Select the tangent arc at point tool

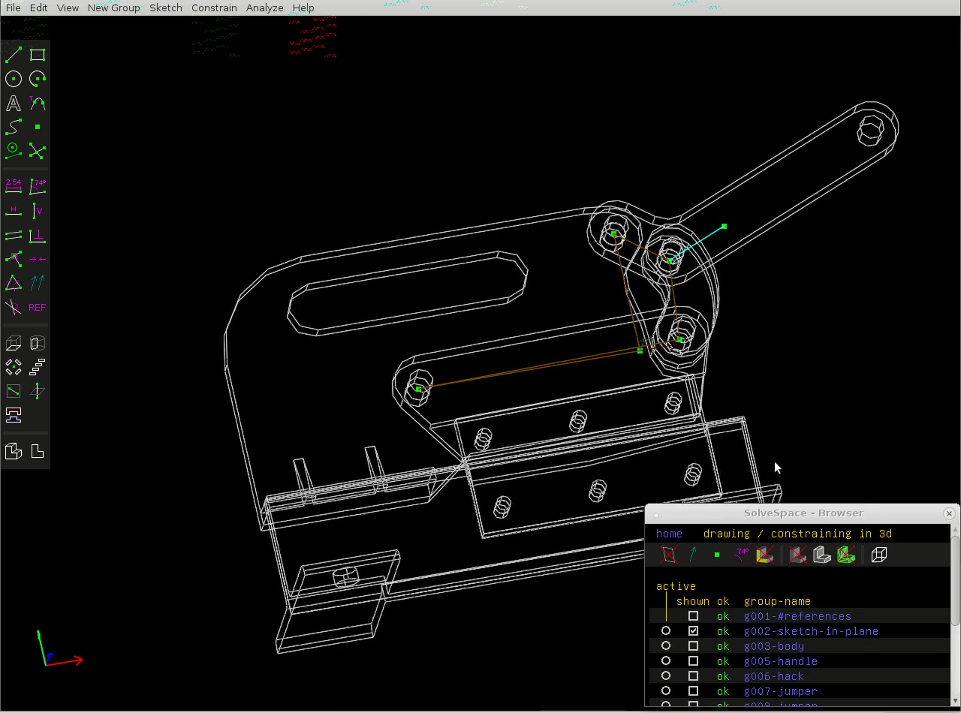(38, 103)
